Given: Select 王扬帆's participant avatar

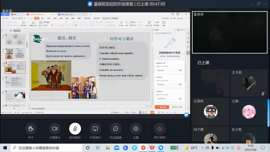Looking at the screenshot, I should pos(210,111).
